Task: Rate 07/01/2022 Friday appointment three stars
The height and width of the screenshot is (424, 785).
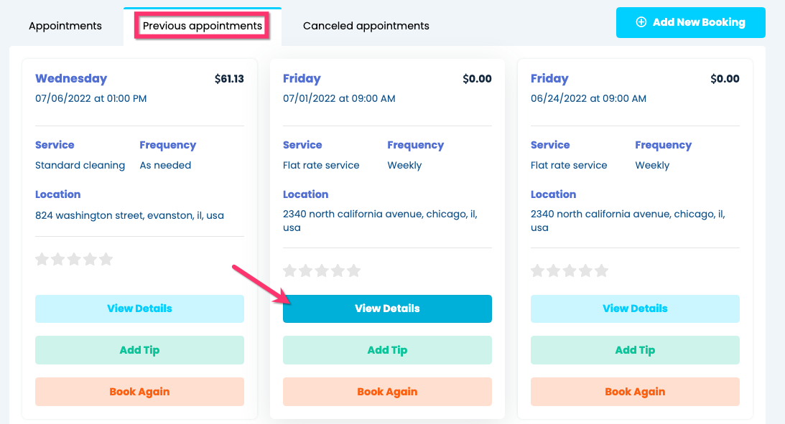Action: pyautogui.click(x=322, y=271)
